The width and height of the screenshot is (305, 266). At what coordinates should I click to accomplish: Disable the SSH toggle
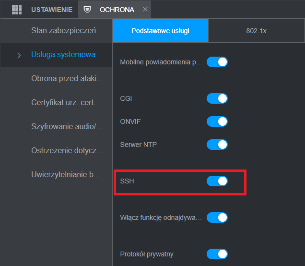pos(217,181)
